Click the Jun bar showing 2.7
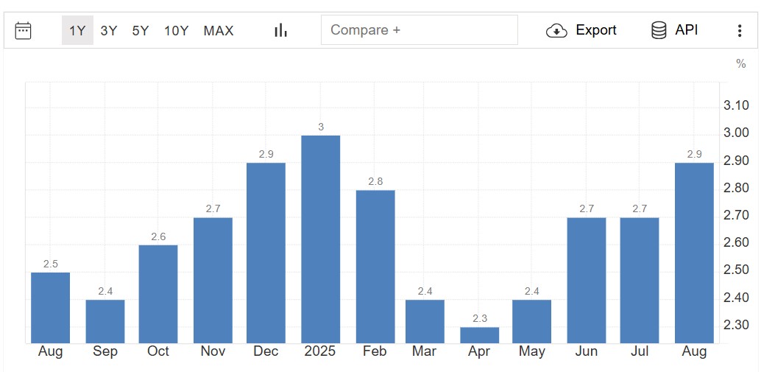Image resolution: width=775 pixels, height=372 pixels. click(x=587, y=280)
